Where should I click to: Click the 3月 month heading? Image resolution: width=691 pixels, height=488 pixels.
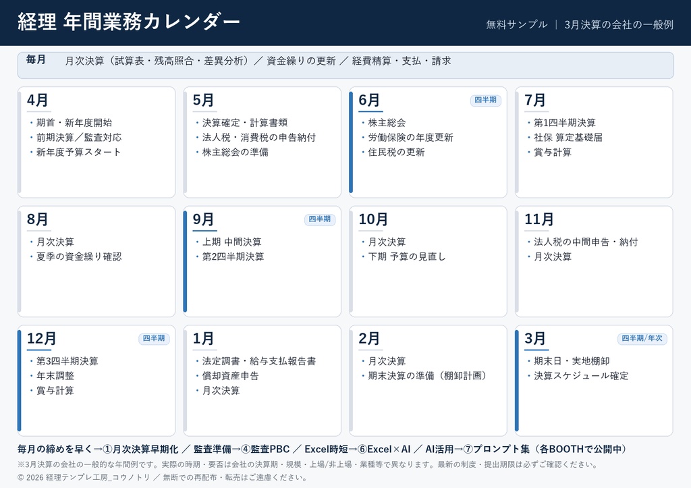pyautogui.click(x=535, y=339)
